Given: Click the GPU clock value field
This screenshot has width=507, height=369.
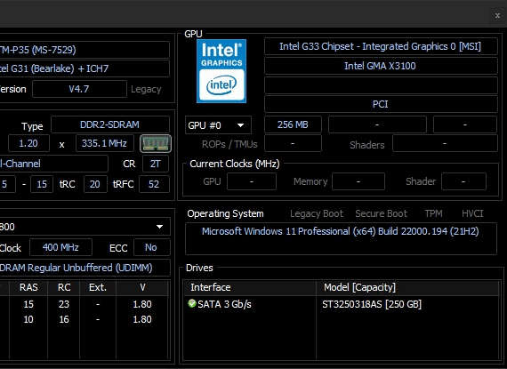Looking at the screenshot, I should [252, 181].
